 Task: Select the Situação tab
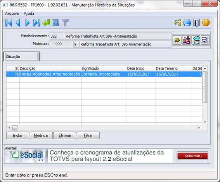[x=22, y=57]
